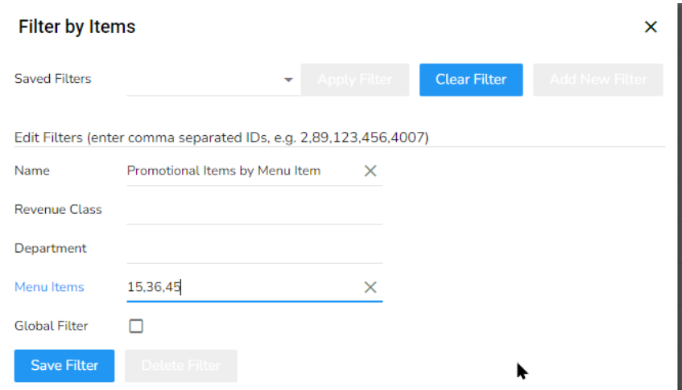Clear the Menu Items field using X icon
This screenshot has height=390, width=682.
click(370, 287)
